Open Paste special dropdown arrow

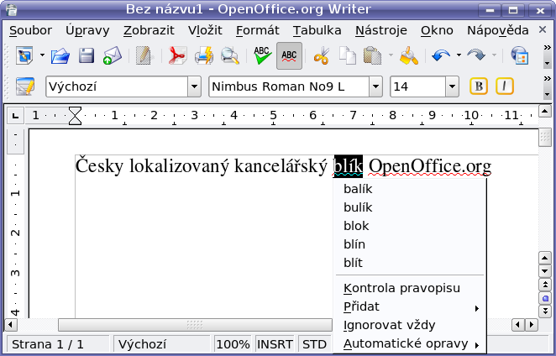pos(391,55)
